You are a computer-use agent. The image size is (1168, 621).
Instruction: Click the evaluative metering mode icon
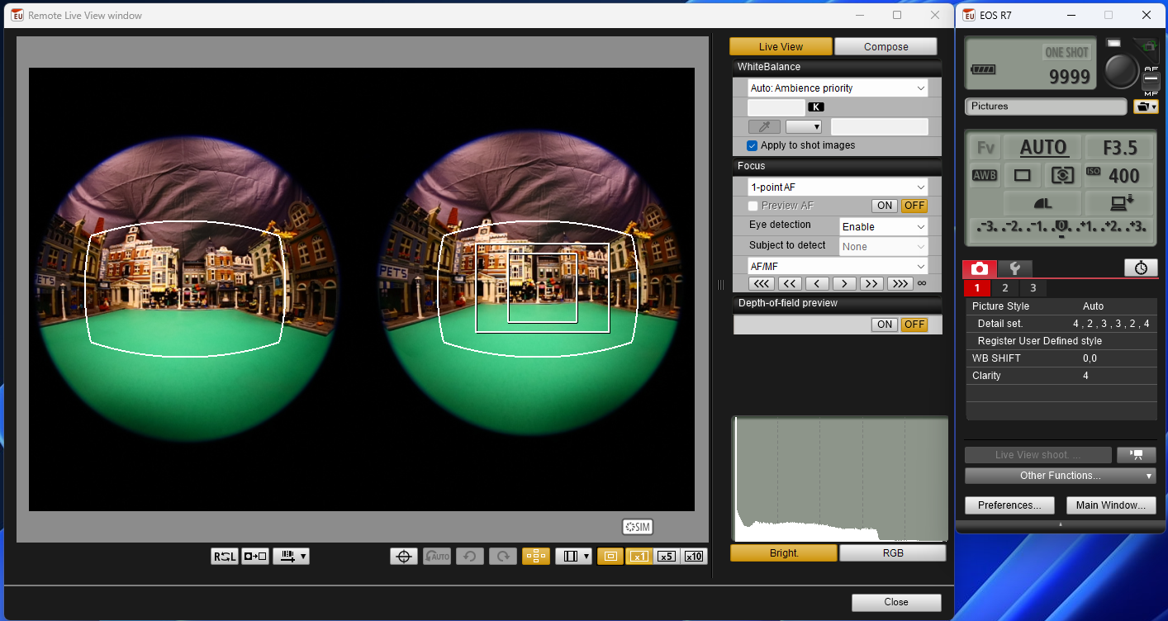pyautogui.click(x=1063, y=175)
